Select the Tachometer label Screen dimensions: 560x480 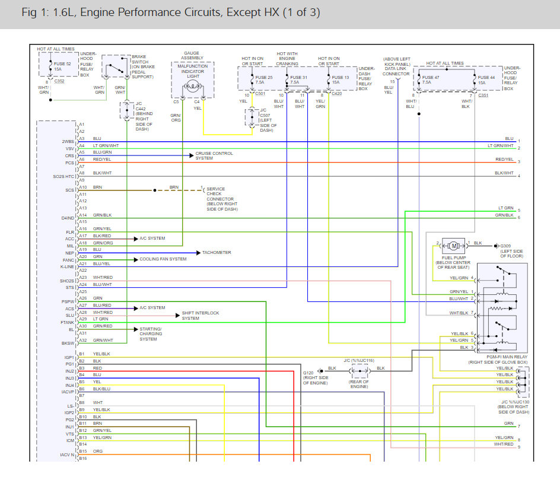tap(217, 253)
